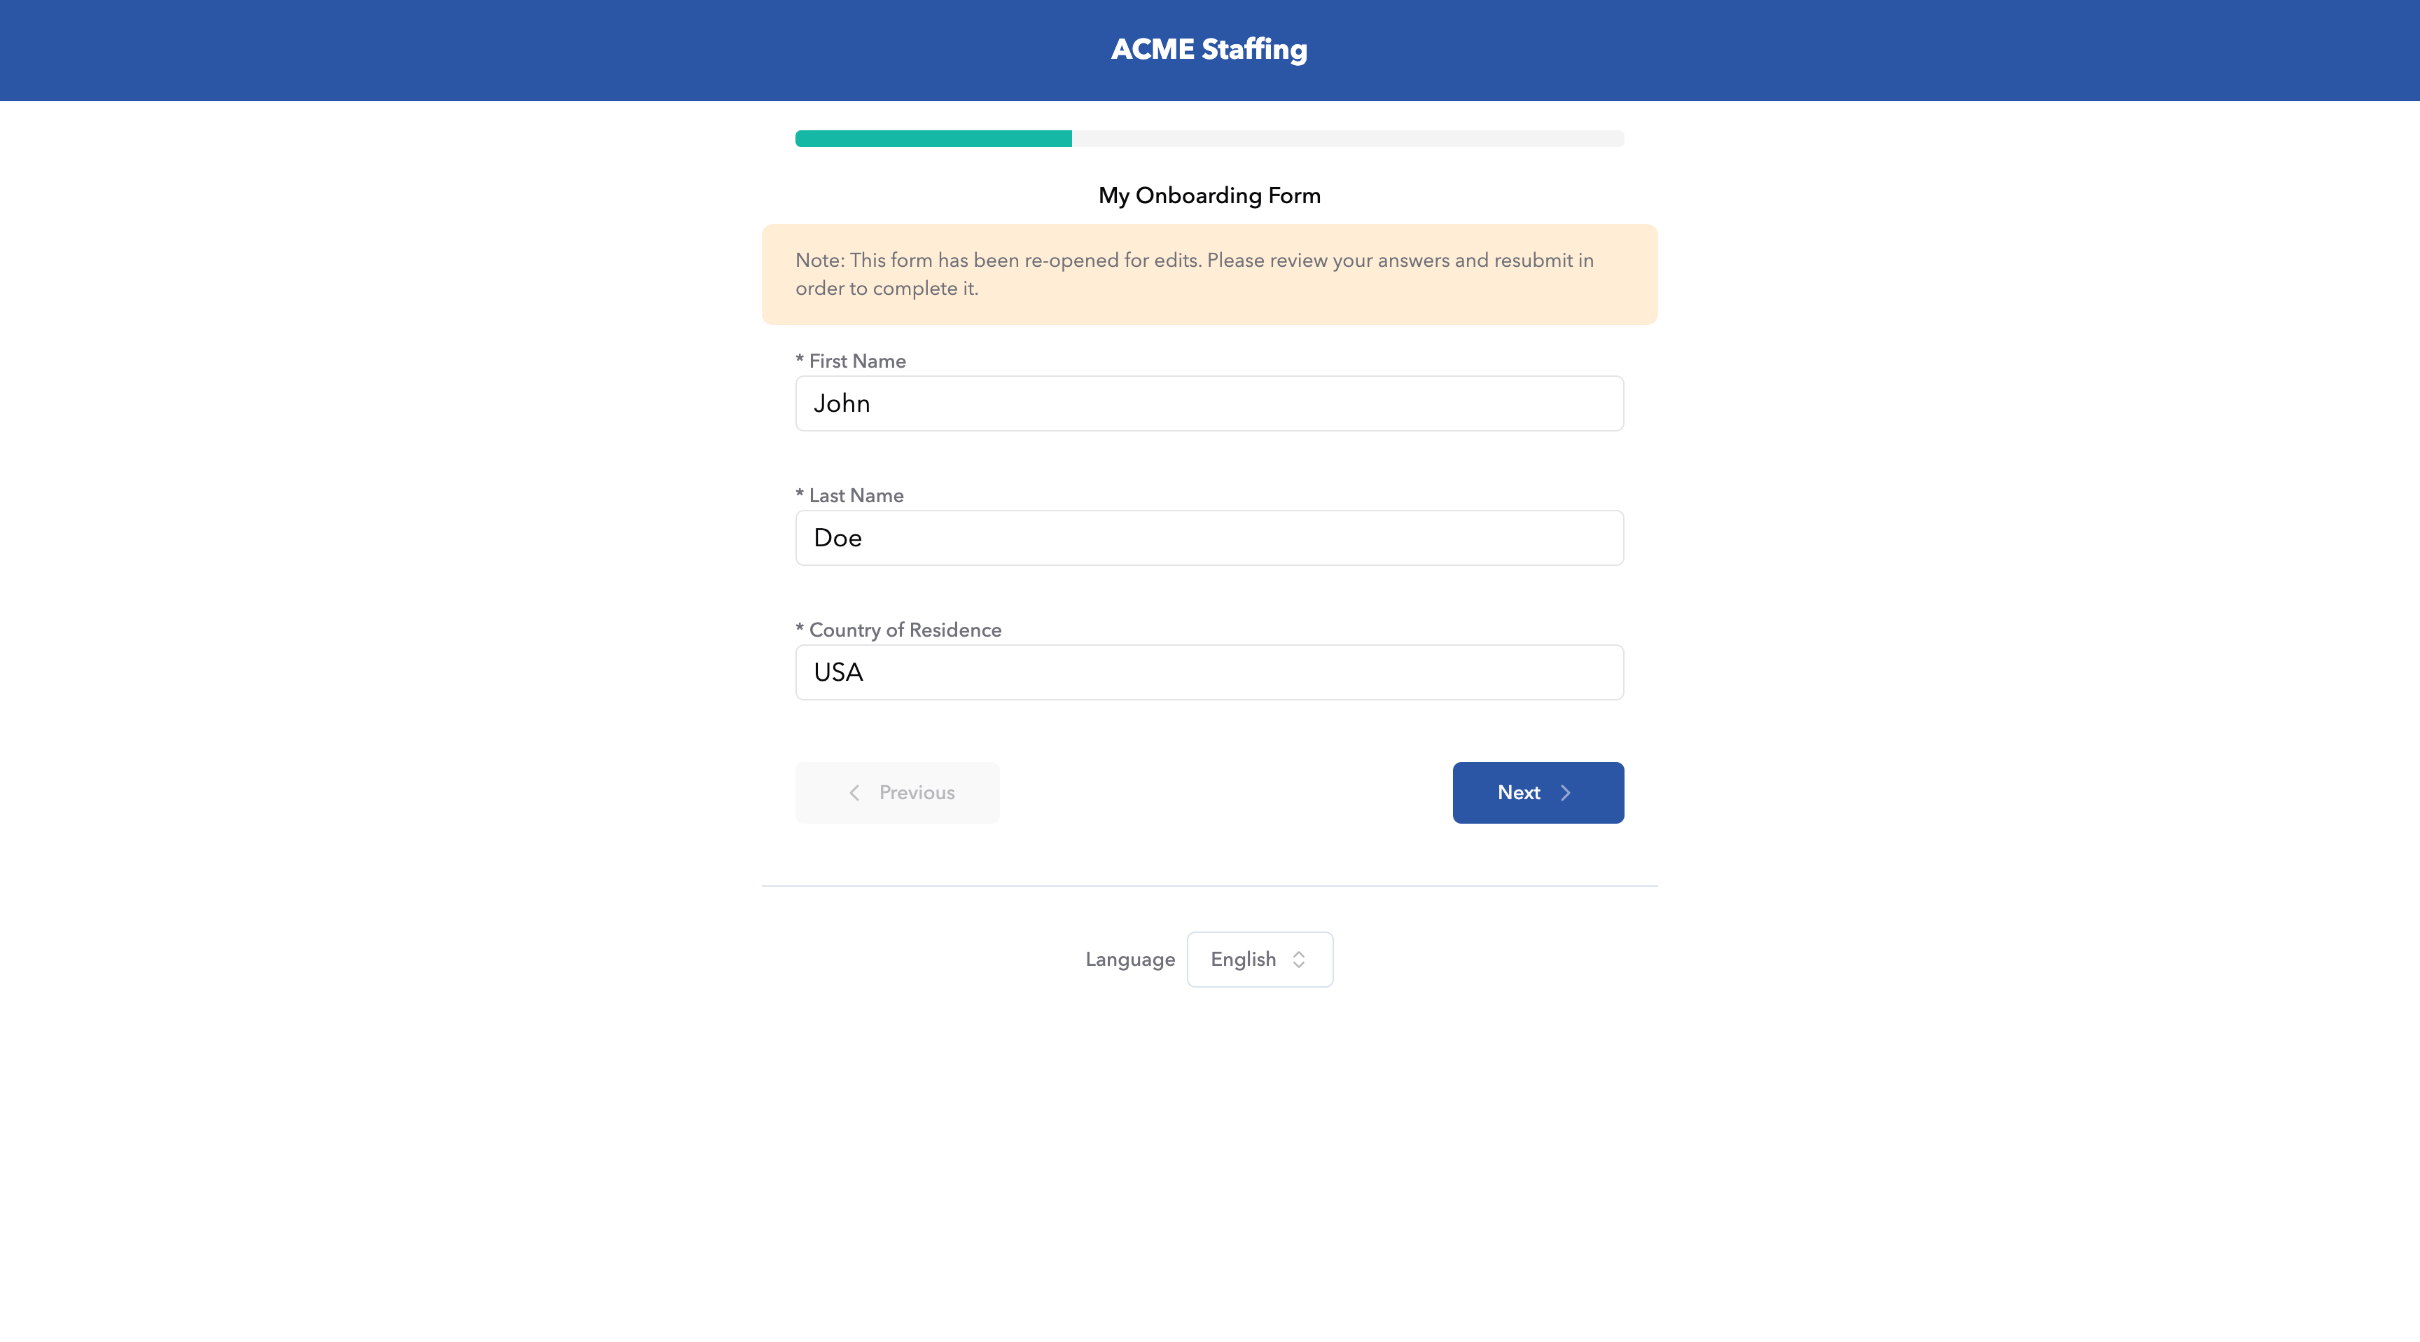The width and height of the screenshot is (2420, 1342).
Task: Focus the Country of Residence input field
Action: 1209,672
